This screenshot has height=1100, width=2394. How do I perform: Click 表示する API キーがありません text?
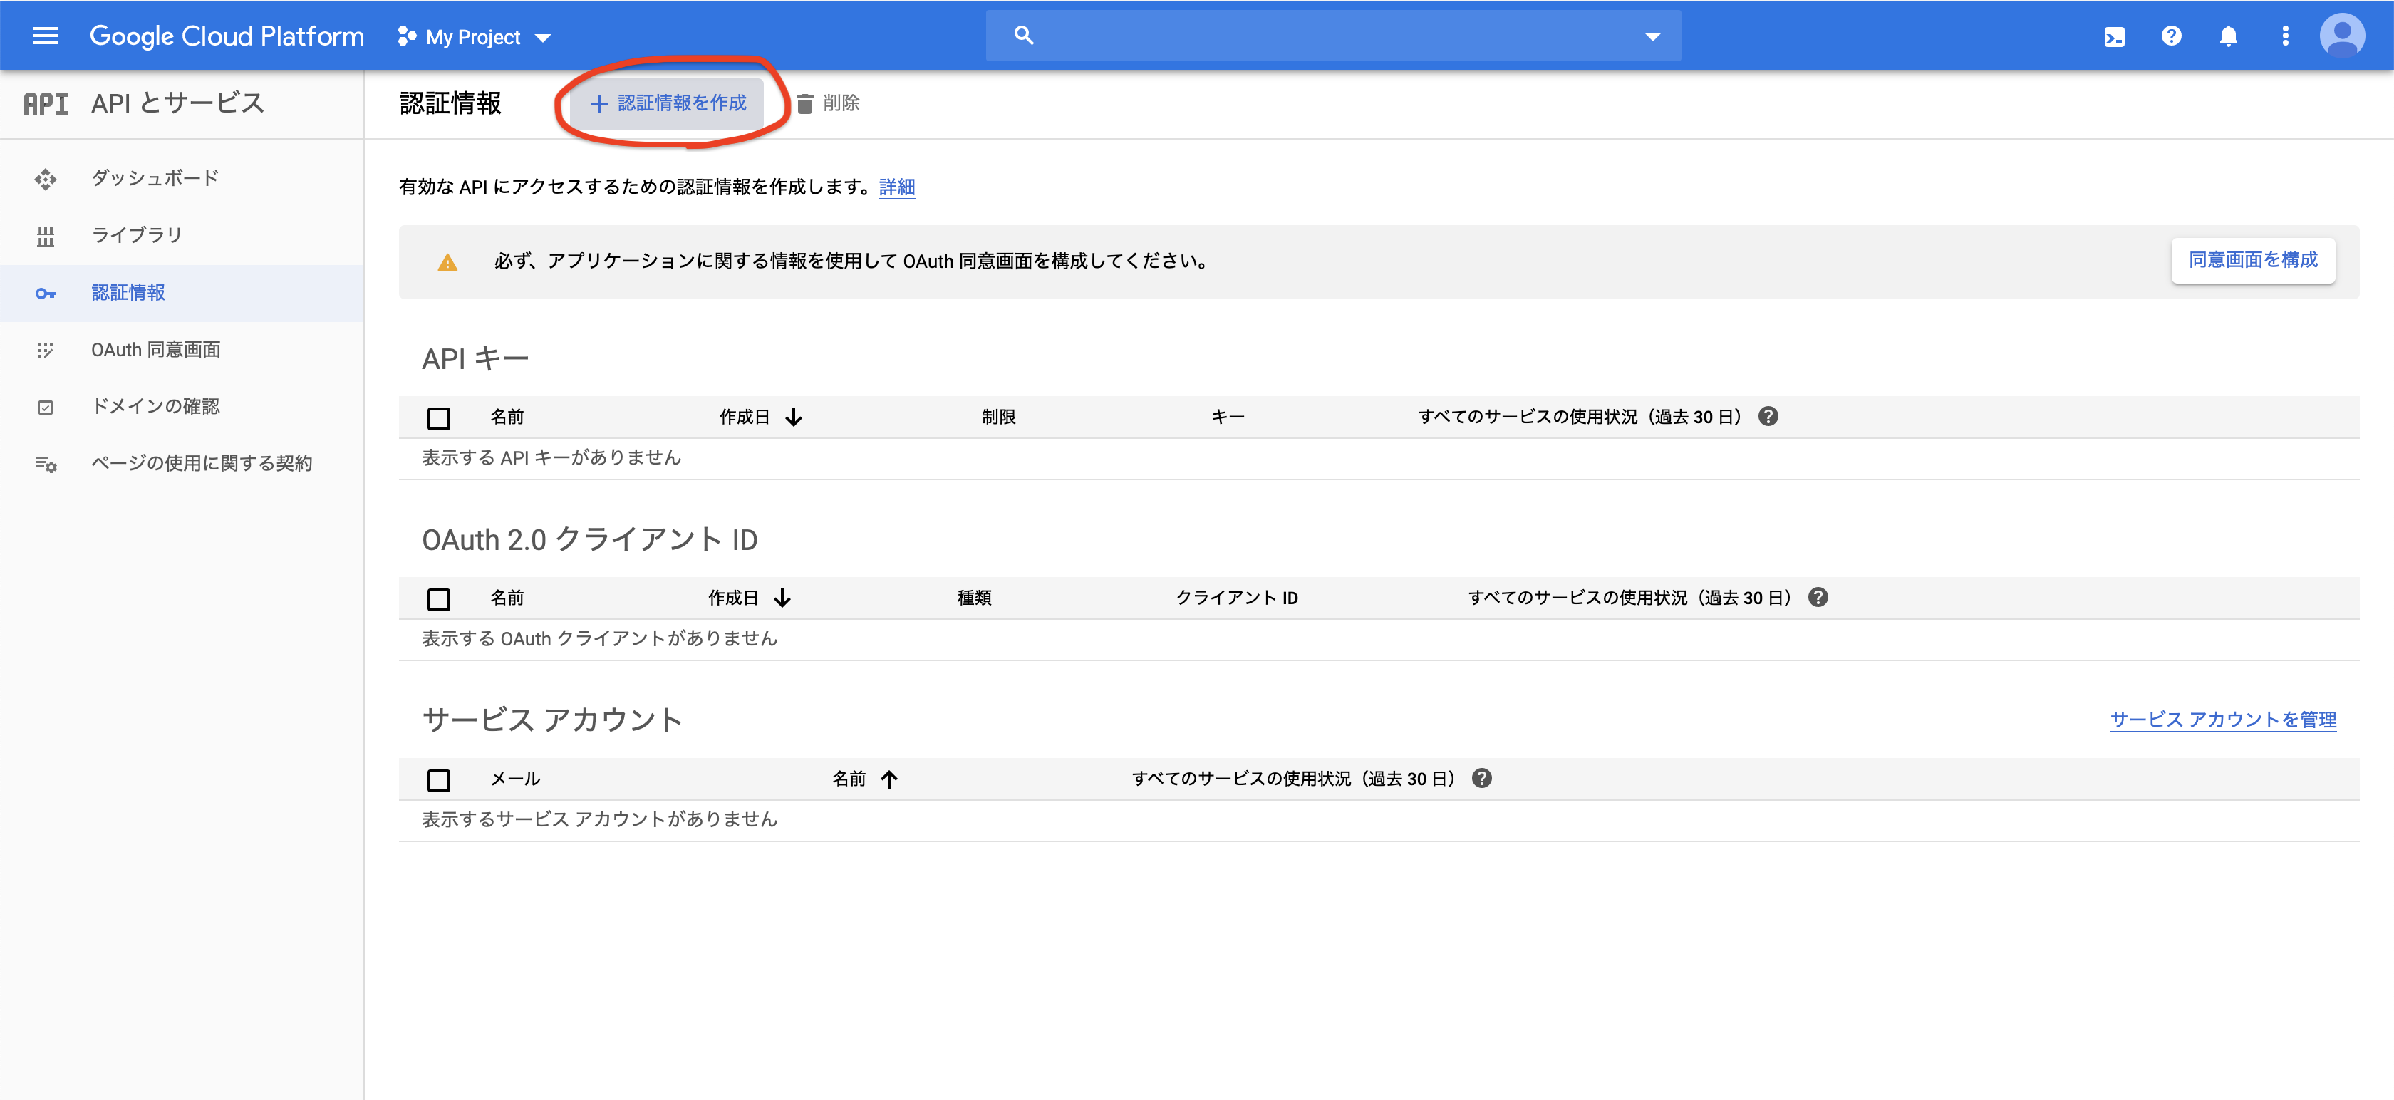pyautogui.click(x=552, y=458)
